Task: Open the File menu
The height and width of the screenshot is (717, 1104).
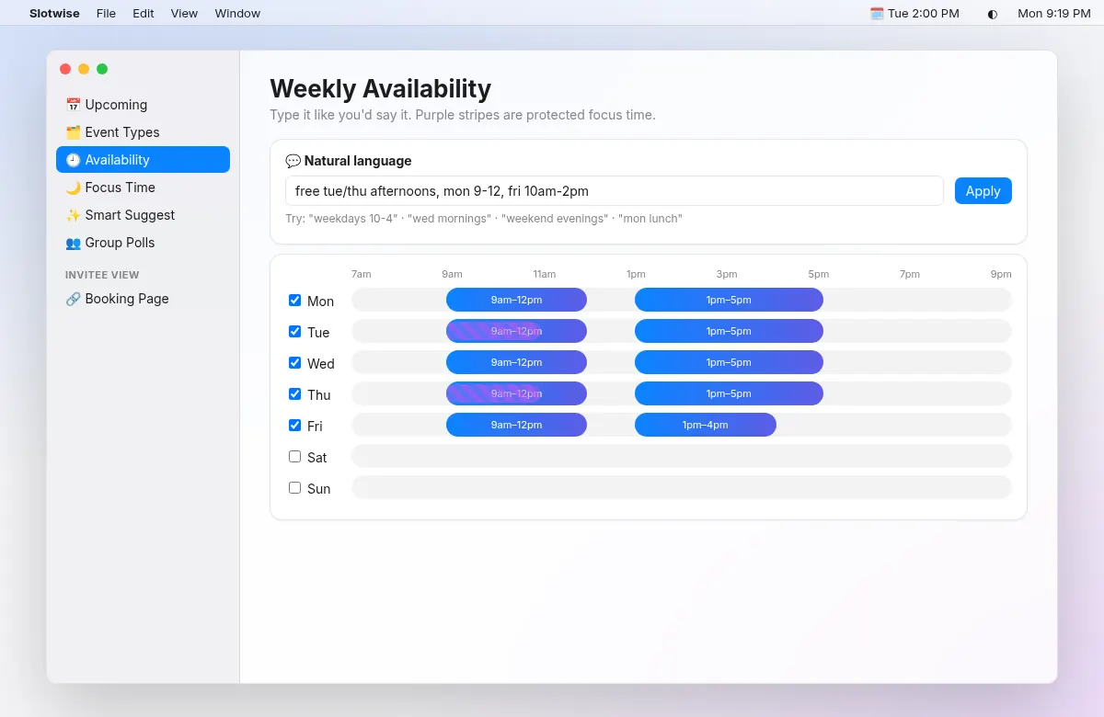Action: pos(107,13)
